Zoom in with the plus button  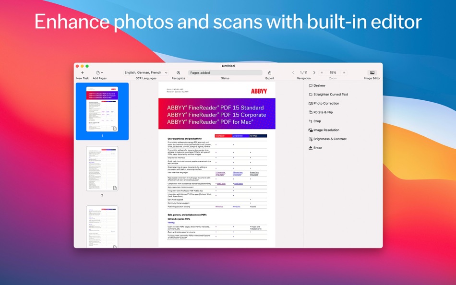(x=344, y=73)
